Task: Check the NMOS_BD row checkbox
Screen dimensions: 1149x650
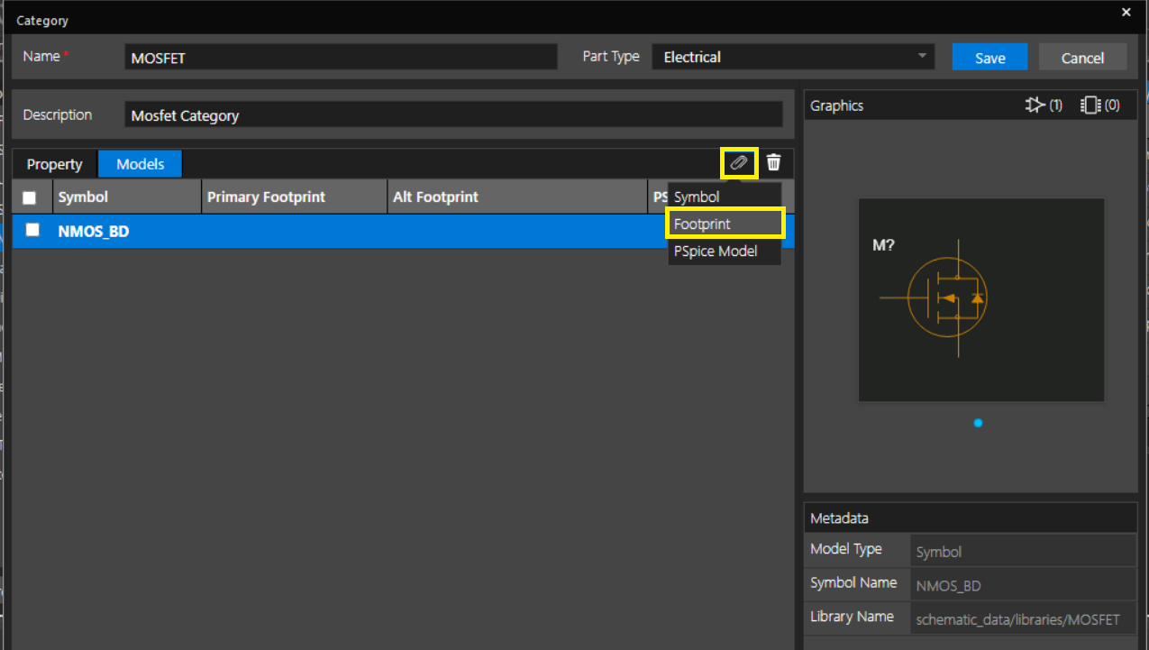Action: click(x=32, y=230)
